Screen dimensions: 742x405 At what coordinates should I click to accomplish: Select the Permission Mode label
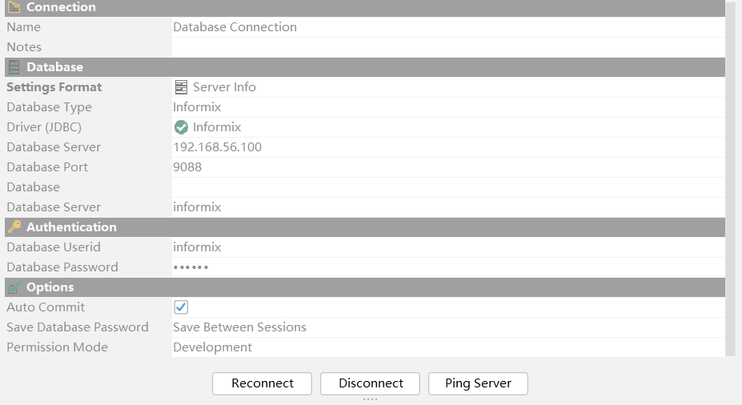58,347
